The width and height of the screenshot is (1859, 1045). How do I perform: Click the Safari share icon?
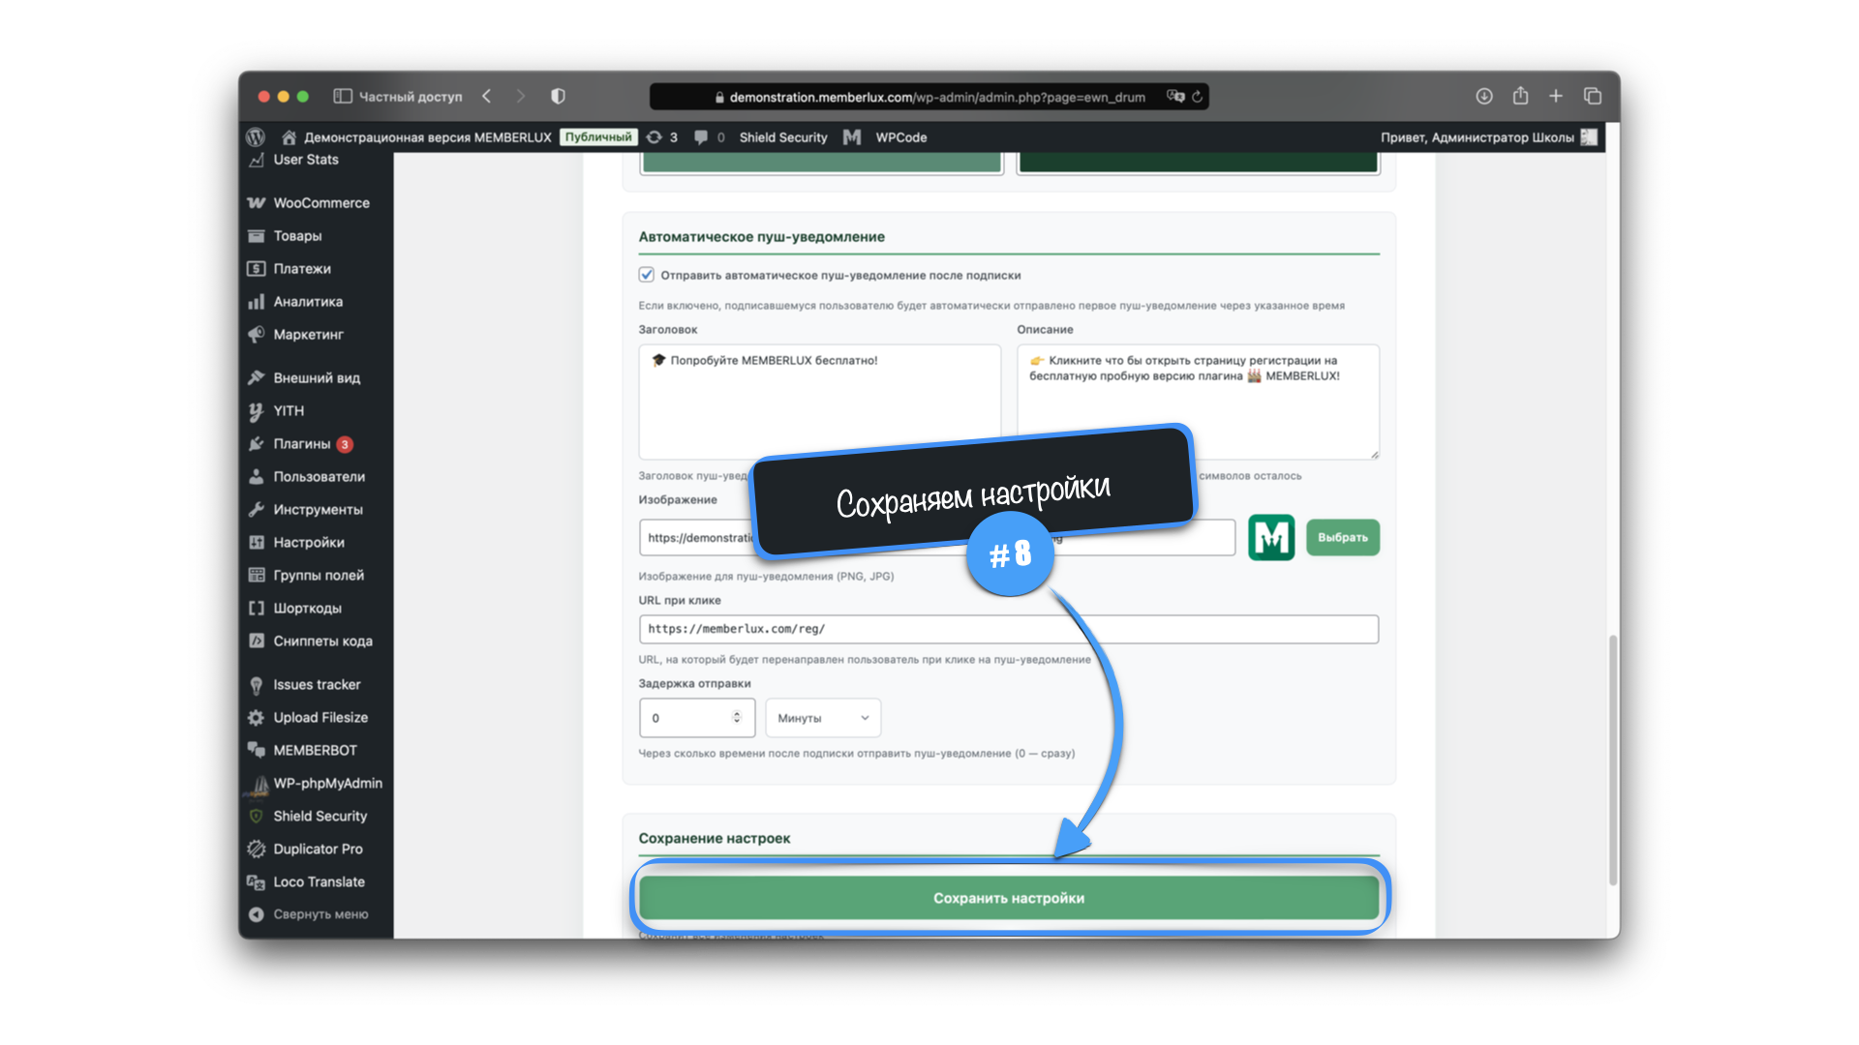1520,96
